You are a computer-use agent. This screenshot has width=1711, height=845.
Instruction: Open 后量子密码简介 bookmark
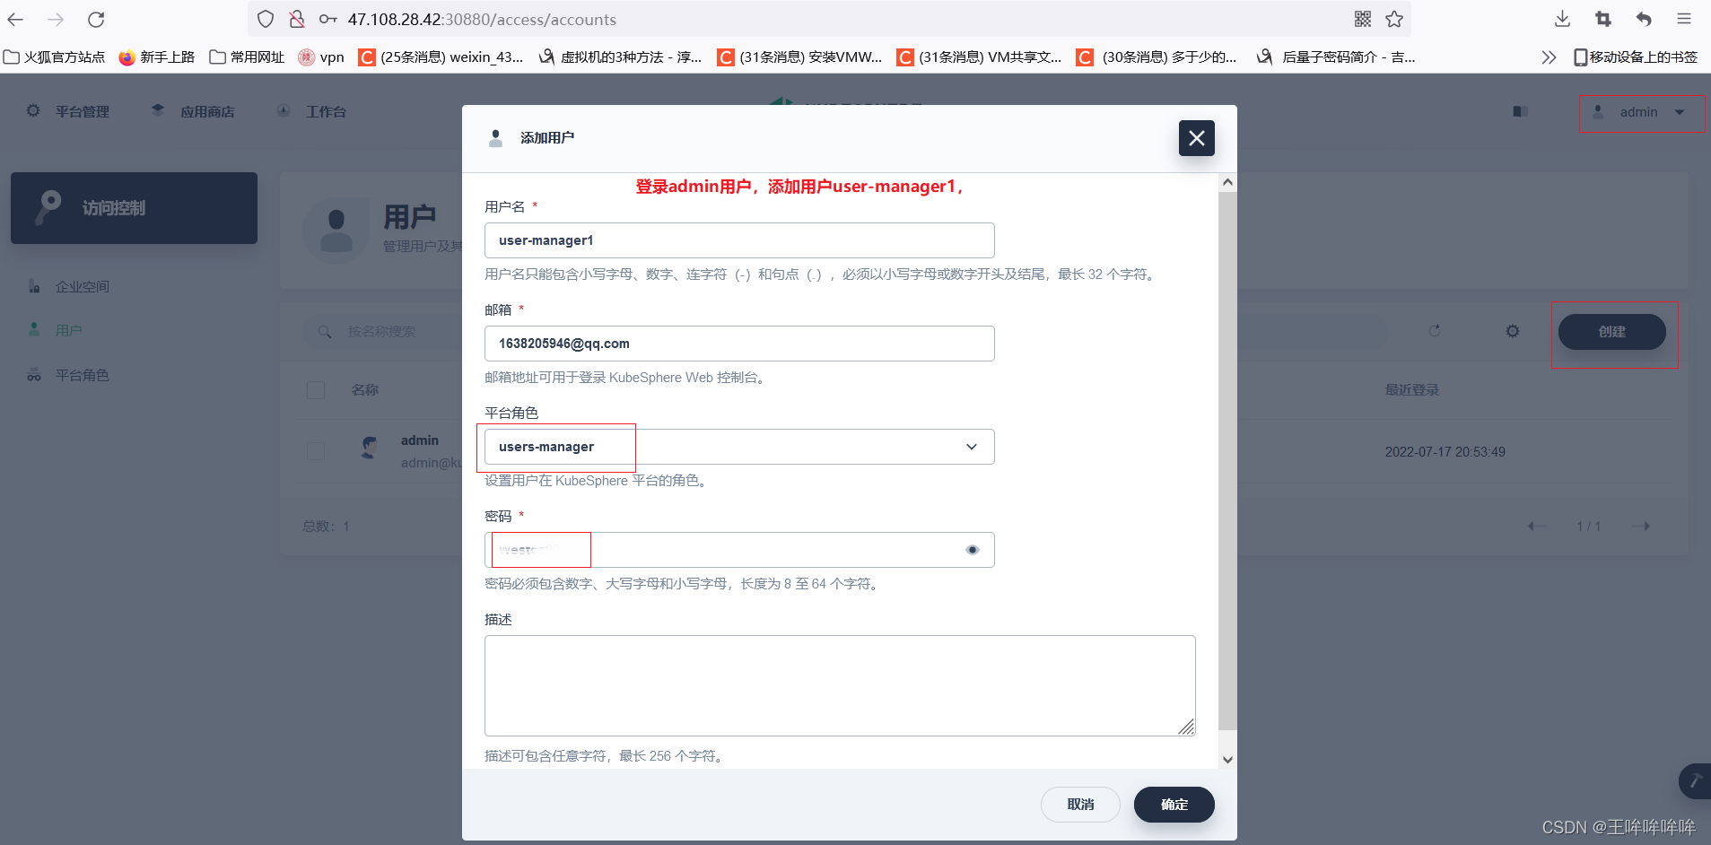tap(1337, 57)
